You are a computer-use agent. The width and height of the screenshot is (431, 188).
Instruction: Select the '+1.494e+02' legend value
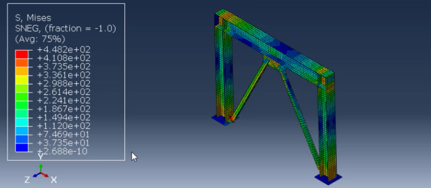click(x=64, y=117)
